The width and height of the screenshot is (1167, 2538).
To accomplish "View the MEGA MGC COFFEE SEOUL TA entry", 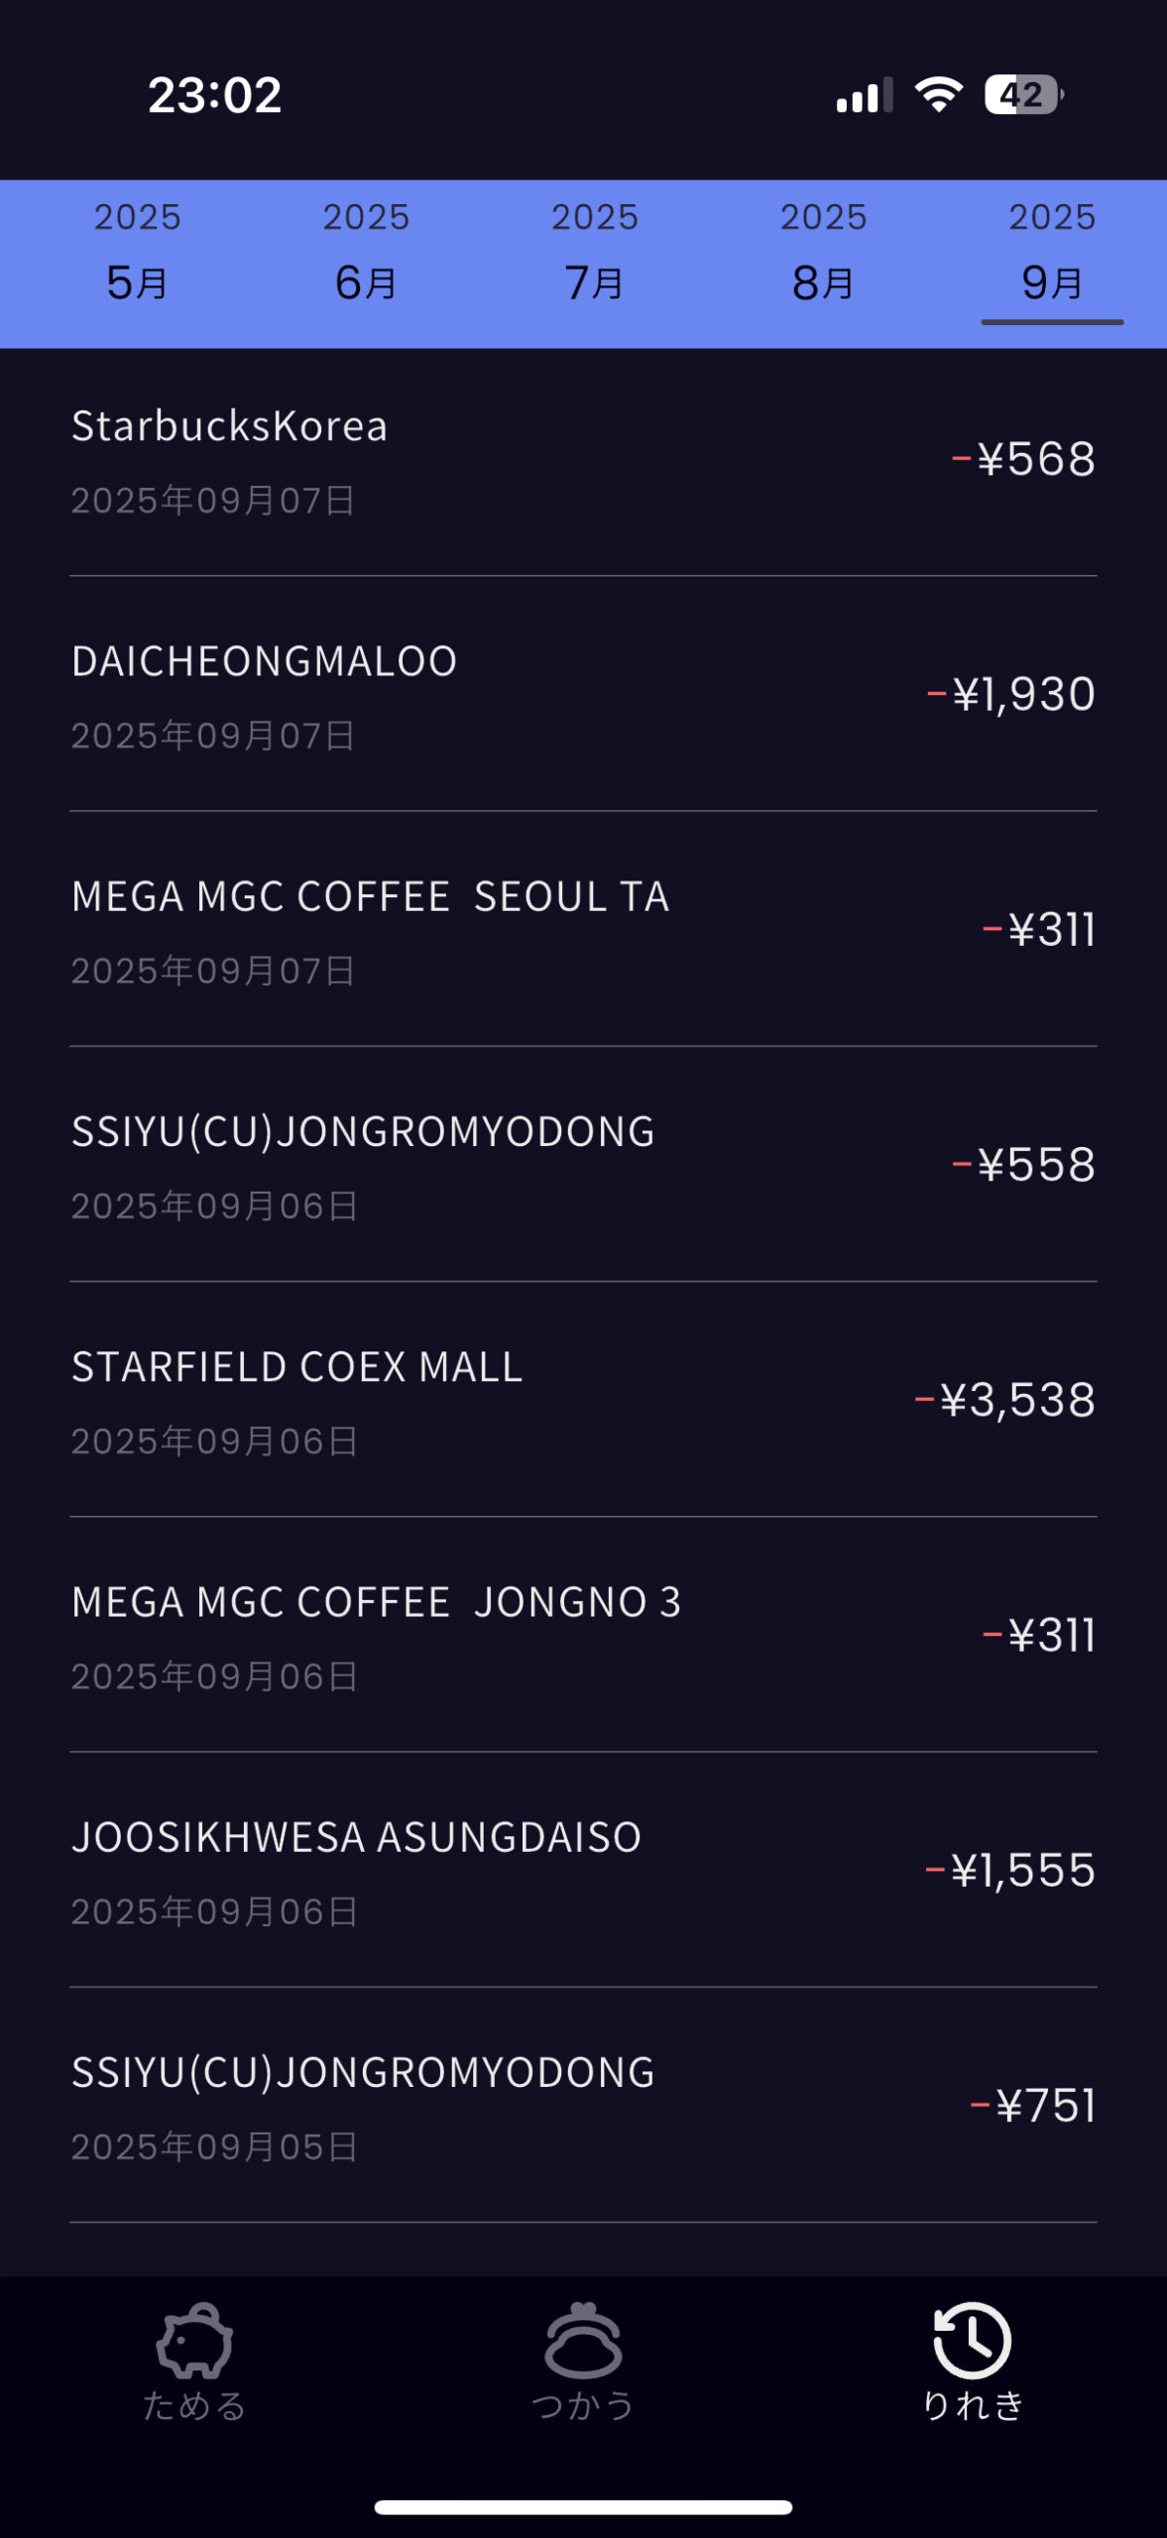I will (583, 931).
